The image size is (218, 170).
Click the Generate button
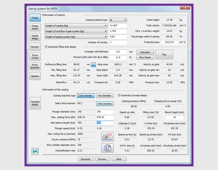(x=85, y=159)
